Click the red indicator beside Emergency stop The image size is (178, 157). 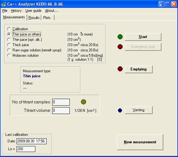click(x=120, y=47)
